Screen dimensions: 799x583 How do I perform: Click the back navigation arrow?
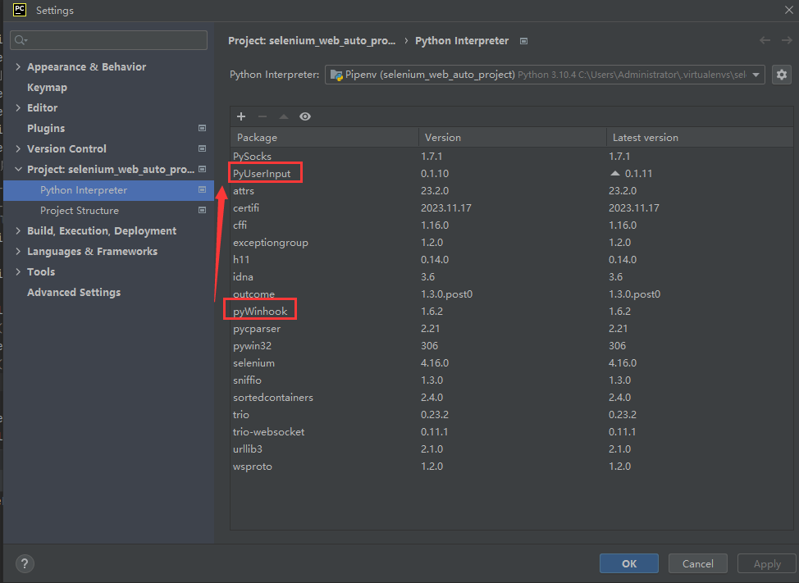point(765,40)
